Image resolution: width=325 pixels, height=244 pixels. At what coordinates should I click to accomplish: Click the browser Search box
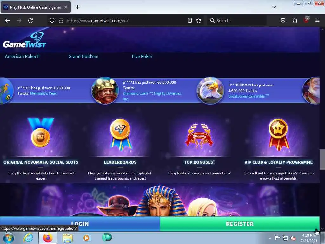tap(236, 21)
